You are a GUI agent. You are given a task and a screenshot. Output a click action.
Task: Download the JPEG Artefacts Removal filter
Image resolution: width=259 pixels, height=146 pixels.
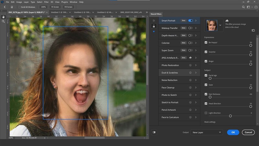pos(190,58)
